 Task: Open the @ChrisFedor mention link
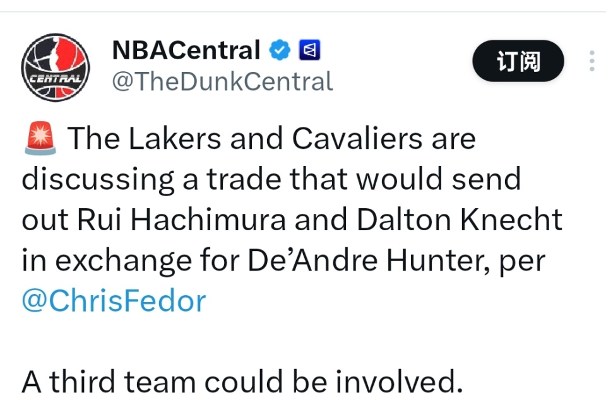(x=114, y=301)
